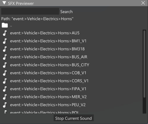This screenshot has height=124, width=148.
Task: Select the Horns>MER_V2 sound entry
Action: 48,97
